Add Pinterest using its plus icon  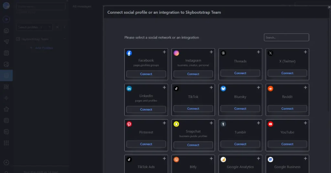(x=164, y=123)
